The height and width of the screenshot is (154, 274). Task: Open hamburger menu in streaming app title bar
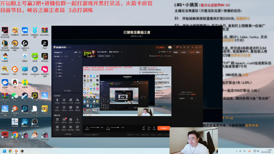click(188, 47)
